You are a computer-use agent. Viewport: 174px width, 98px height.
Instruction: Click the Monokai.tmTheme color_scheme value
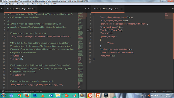[47, 36]
